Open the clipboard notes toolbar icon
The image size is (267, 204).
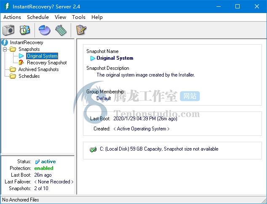point(81,30)
